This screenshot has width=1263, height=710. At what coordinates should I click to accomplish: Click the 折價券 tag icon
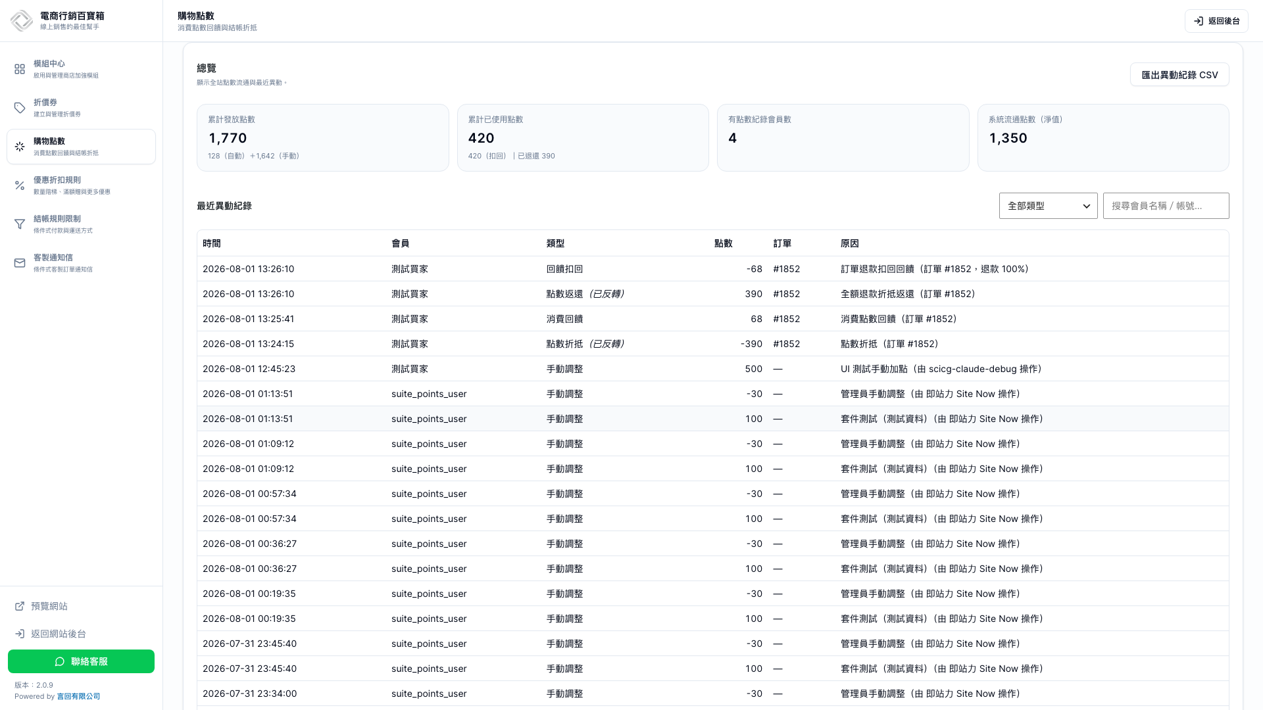[20, 108]
